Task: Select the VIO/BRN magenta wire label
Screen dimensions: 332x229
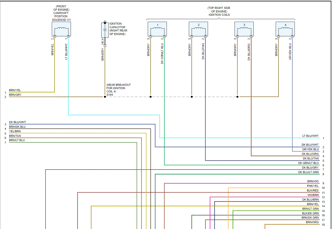Action: pyautogui.click(x=313, y=195)
